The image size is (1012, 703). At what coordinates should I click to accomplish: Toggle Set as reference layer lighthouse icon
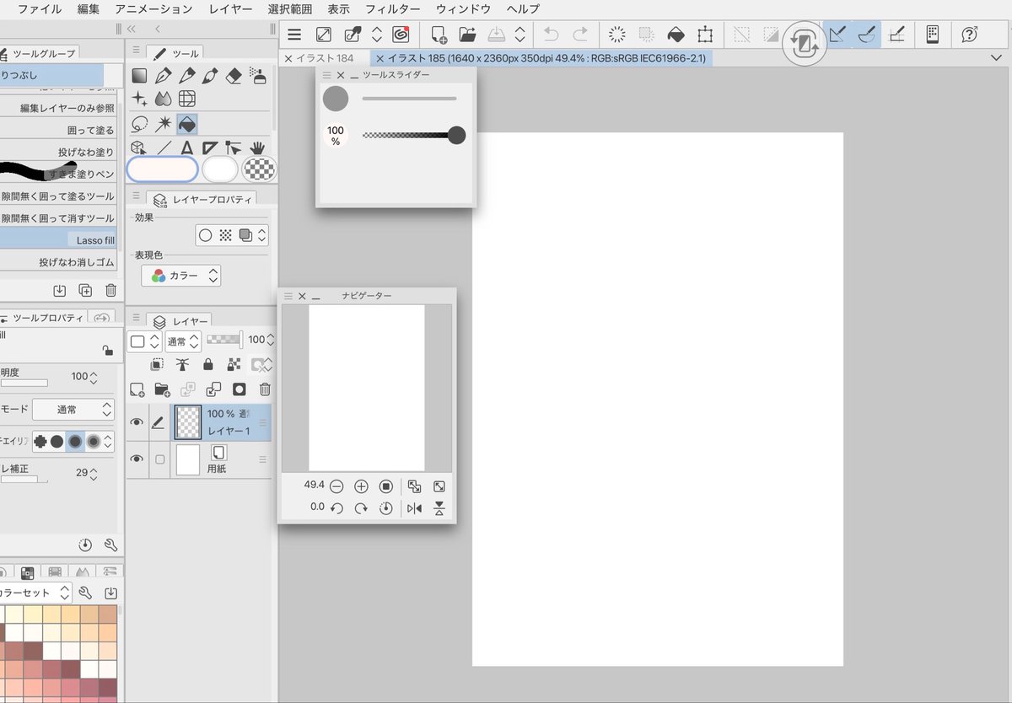pos(182,364)
